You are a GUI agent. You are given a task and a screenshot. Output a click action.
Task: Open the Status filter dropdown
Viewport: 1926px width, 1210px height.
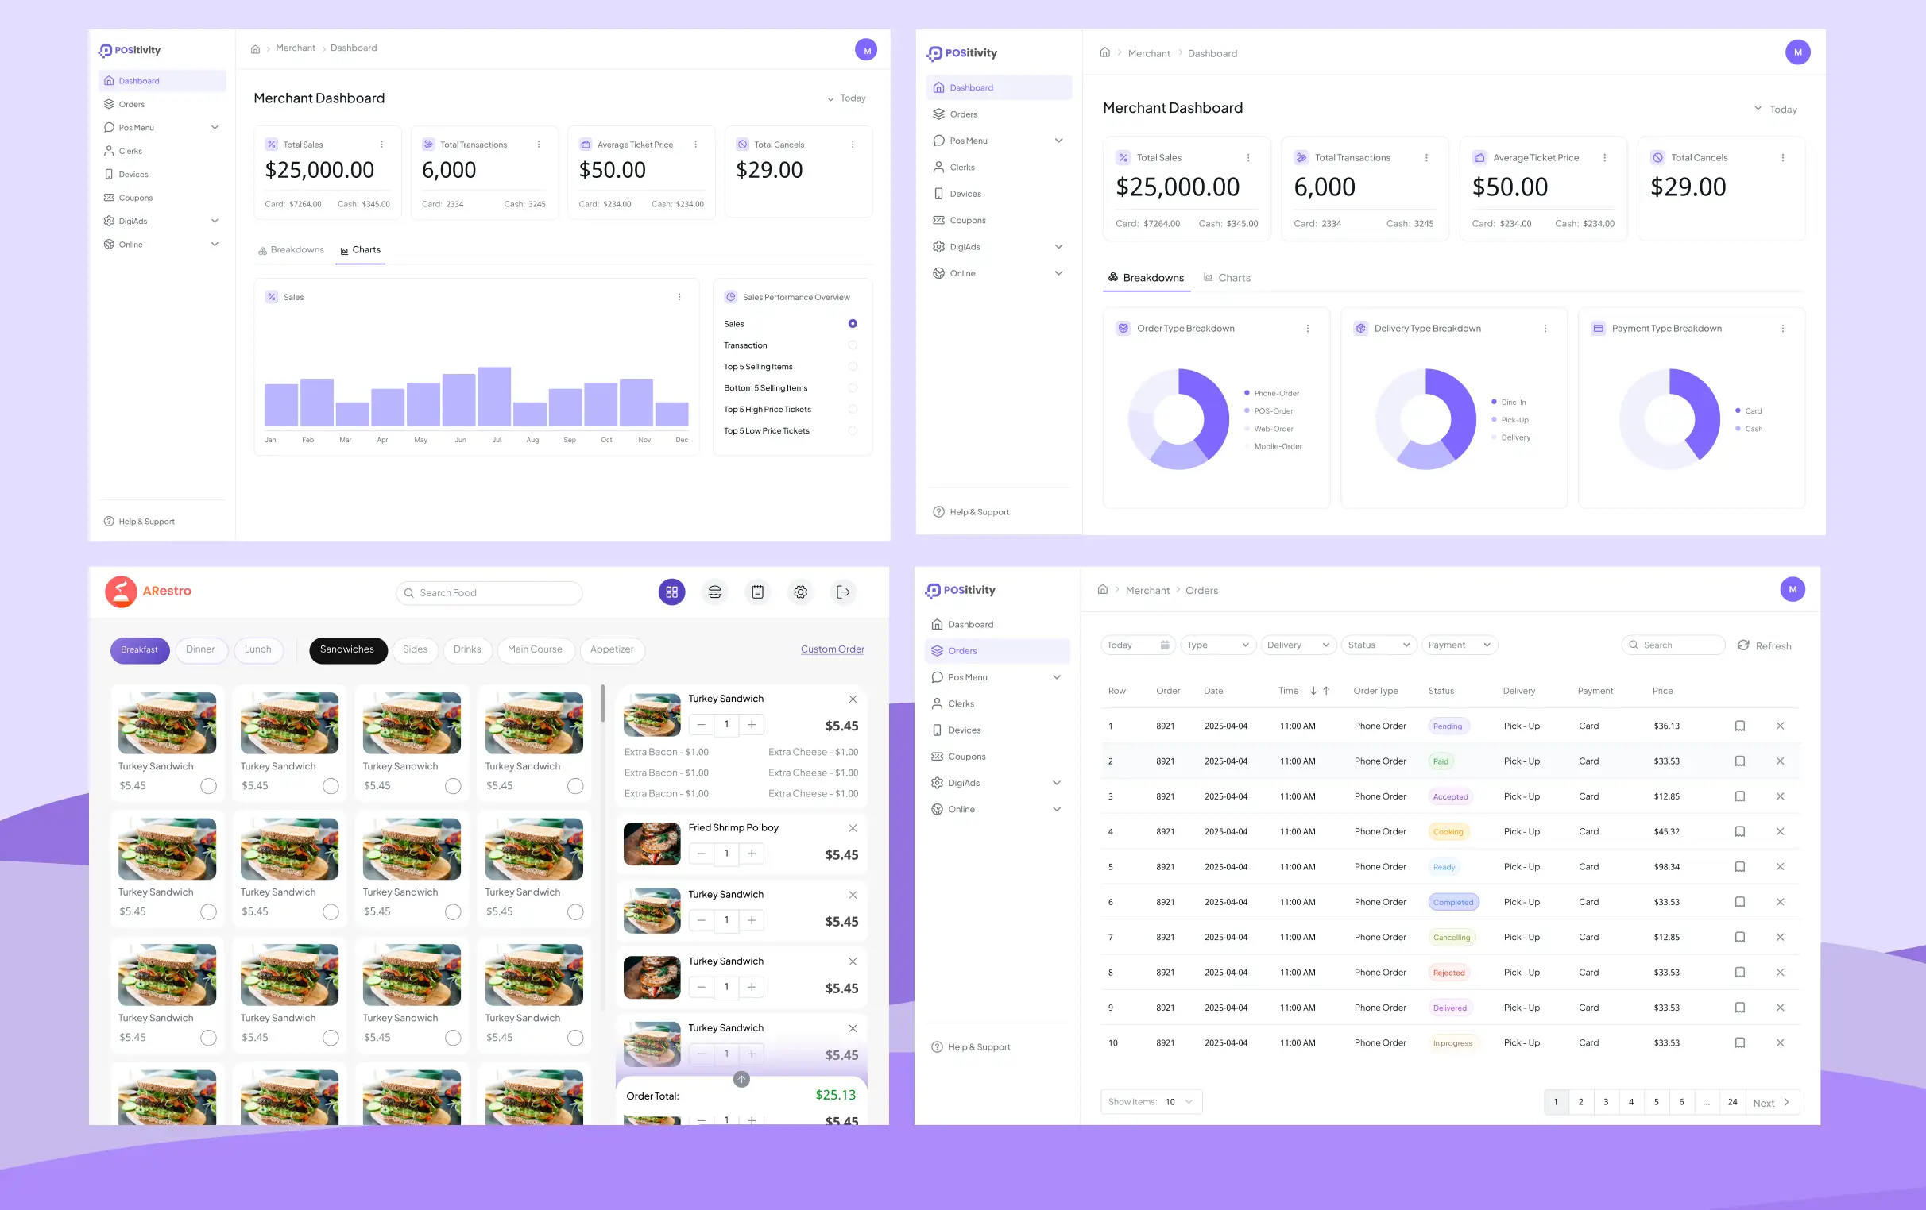point(1378,645)
